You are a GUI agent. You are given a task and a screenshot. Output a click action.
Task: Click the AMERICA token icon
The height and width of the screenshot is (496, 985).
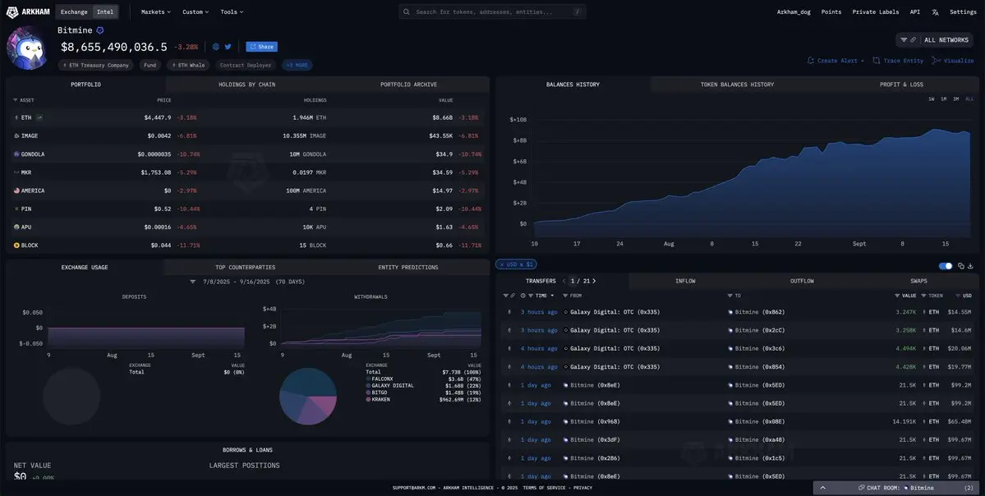point(16,191)
